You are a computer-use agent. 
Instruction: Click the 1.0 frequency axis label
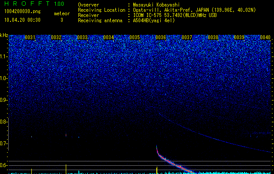(x=3, y=78)
